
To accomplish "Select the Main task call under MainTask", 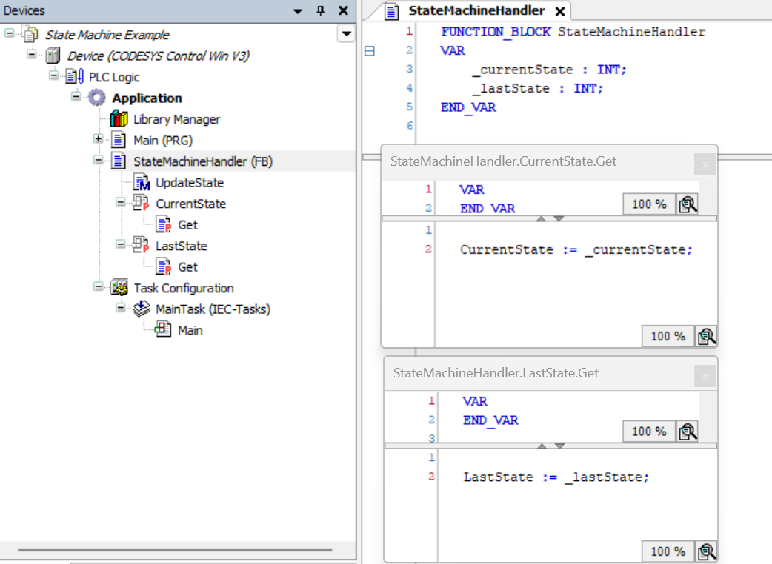I will (x=190, y=330).
